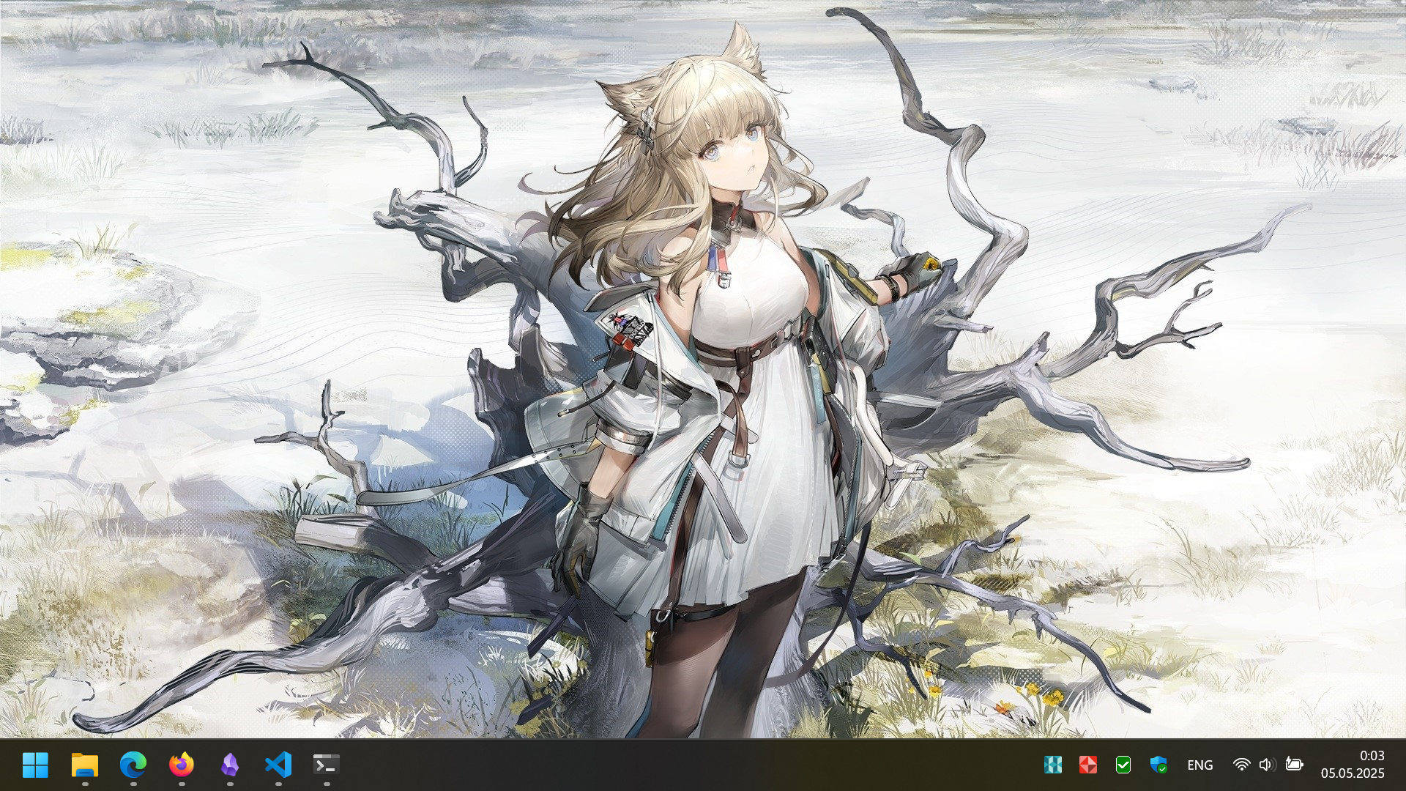Open the Windows Start menu
Screen dimensions: 1406x791
pos(35,765)
